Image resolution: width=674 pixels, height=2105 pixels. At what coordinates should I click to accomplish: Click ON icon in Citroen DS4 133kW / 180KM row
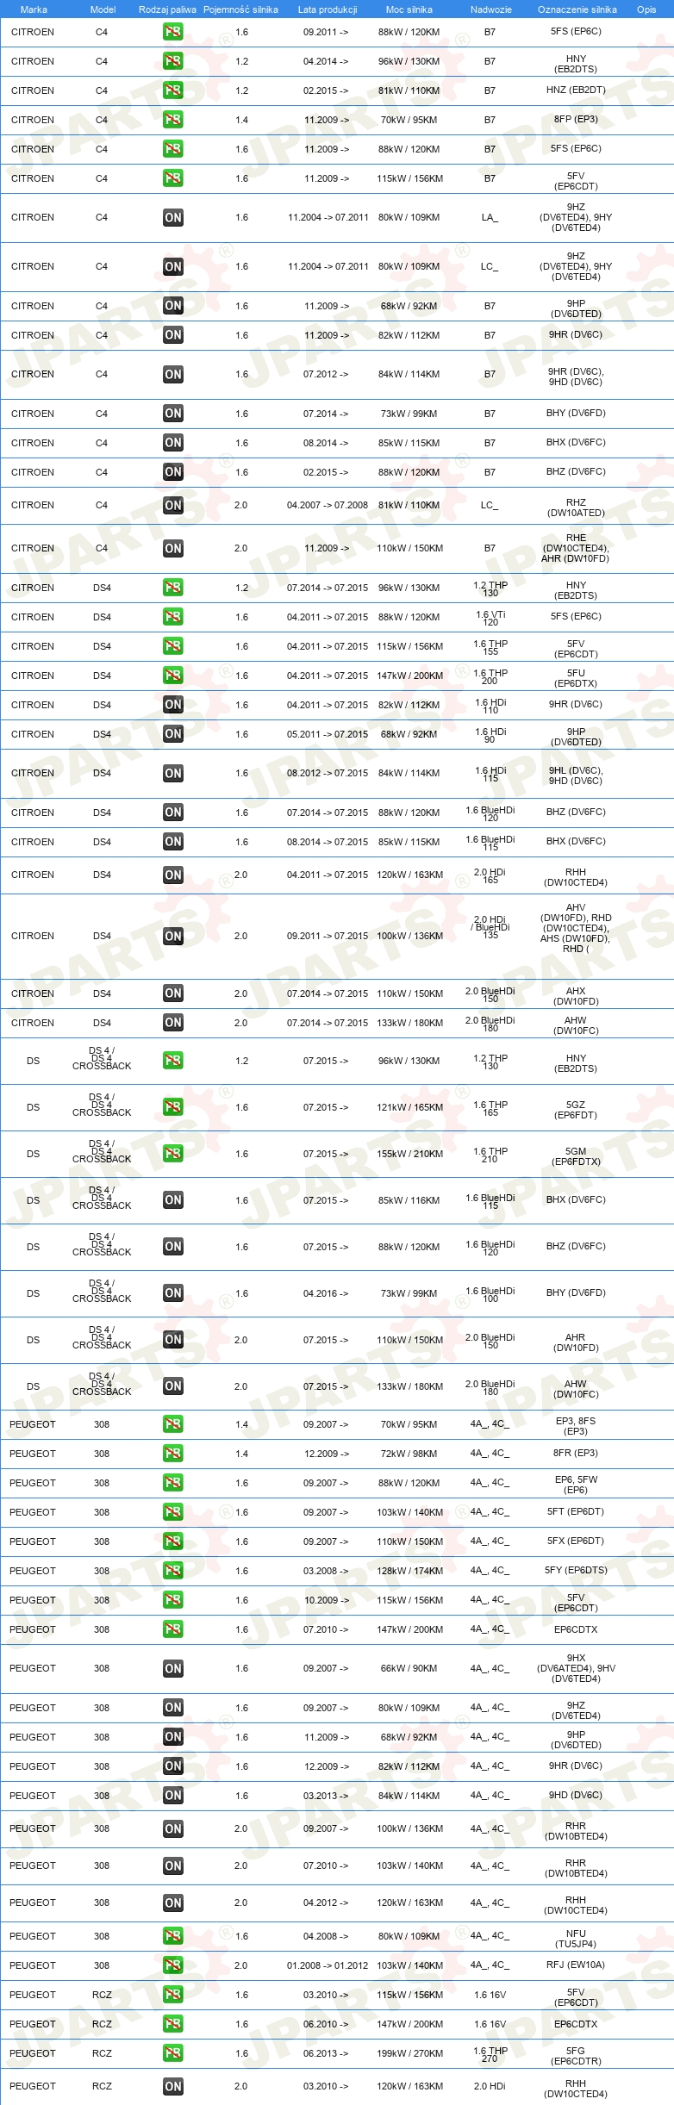[x=172, y=1023]
